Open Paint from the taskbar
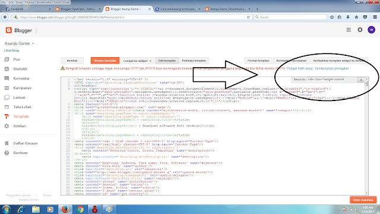Viewport: 380px width, 214px height. pos(109,209)
